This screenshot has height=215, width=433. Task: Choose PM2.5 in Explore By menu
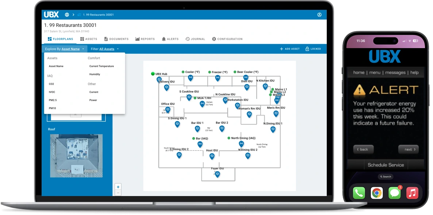tap(53, 100)
